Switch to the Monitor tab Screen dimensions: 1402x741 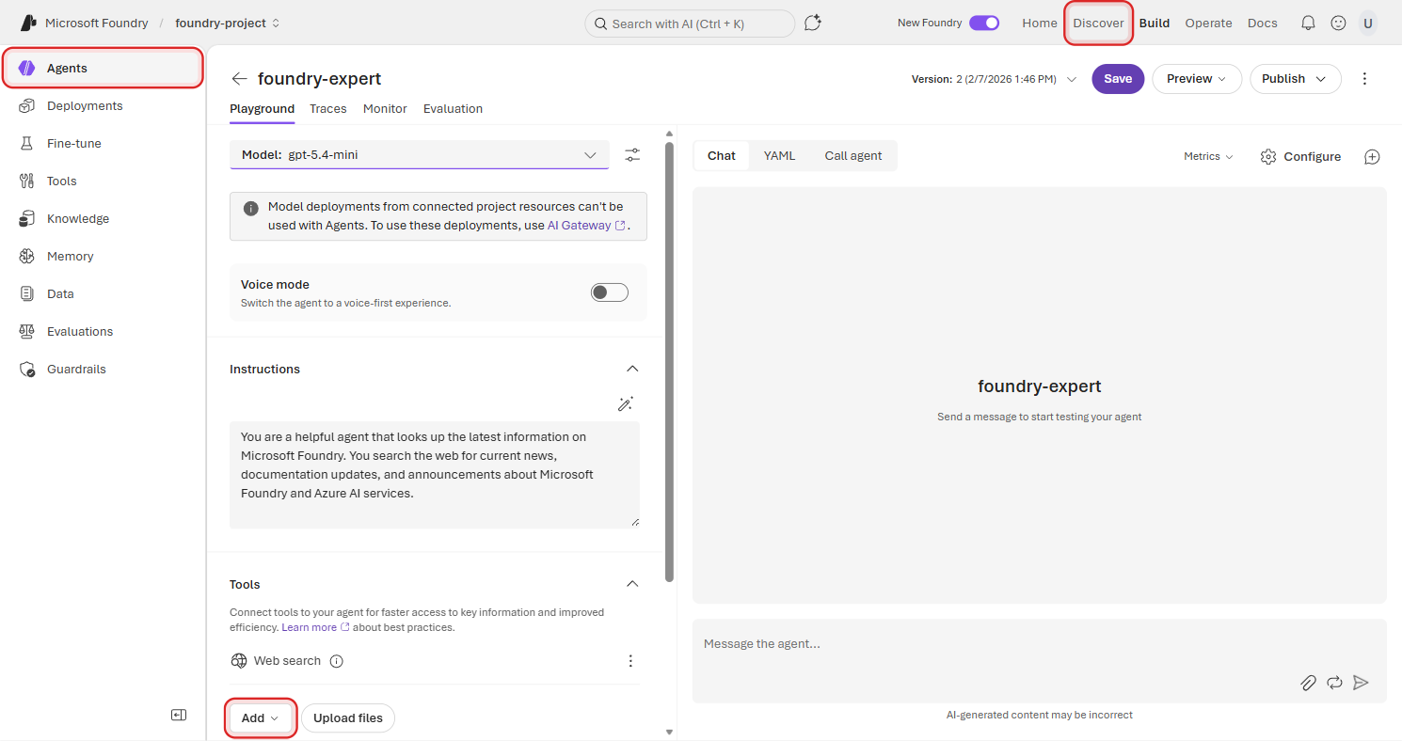click(385, 109)
